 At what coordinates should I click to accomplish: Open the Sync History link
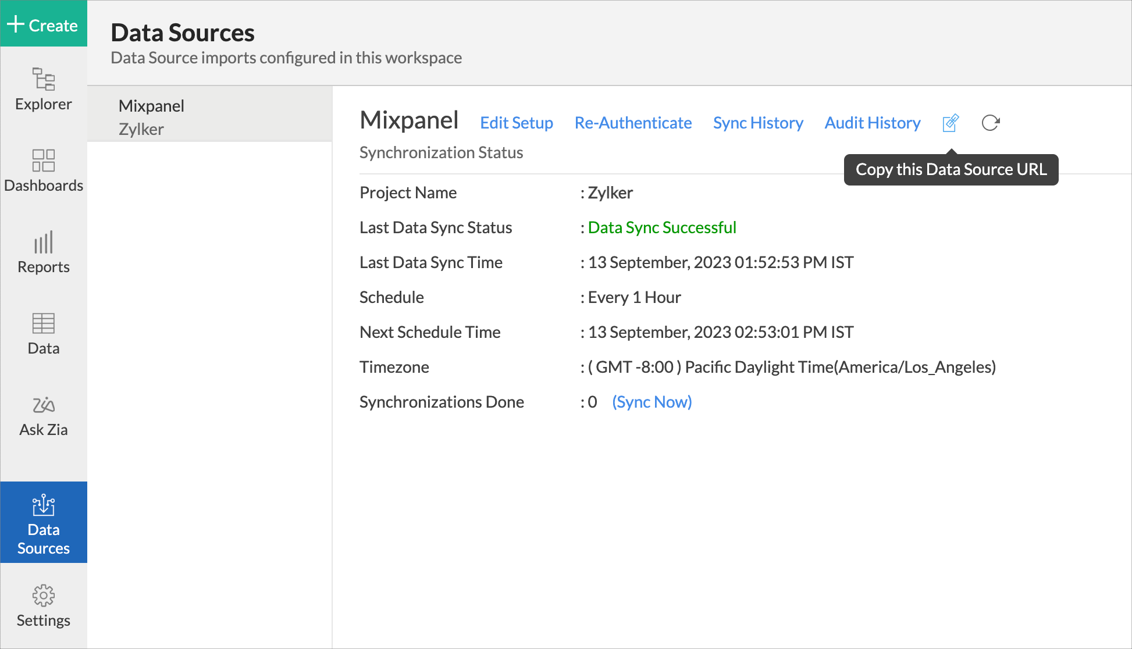758,123
